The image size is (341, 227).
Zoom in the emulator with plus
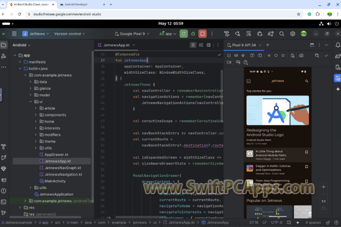[323, 187]
